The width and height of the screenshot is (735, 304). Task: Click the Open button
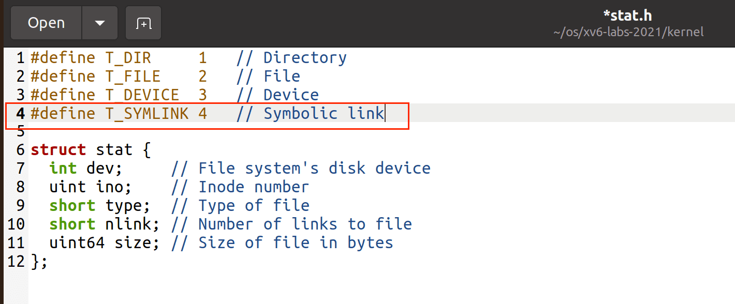(46, 23)
